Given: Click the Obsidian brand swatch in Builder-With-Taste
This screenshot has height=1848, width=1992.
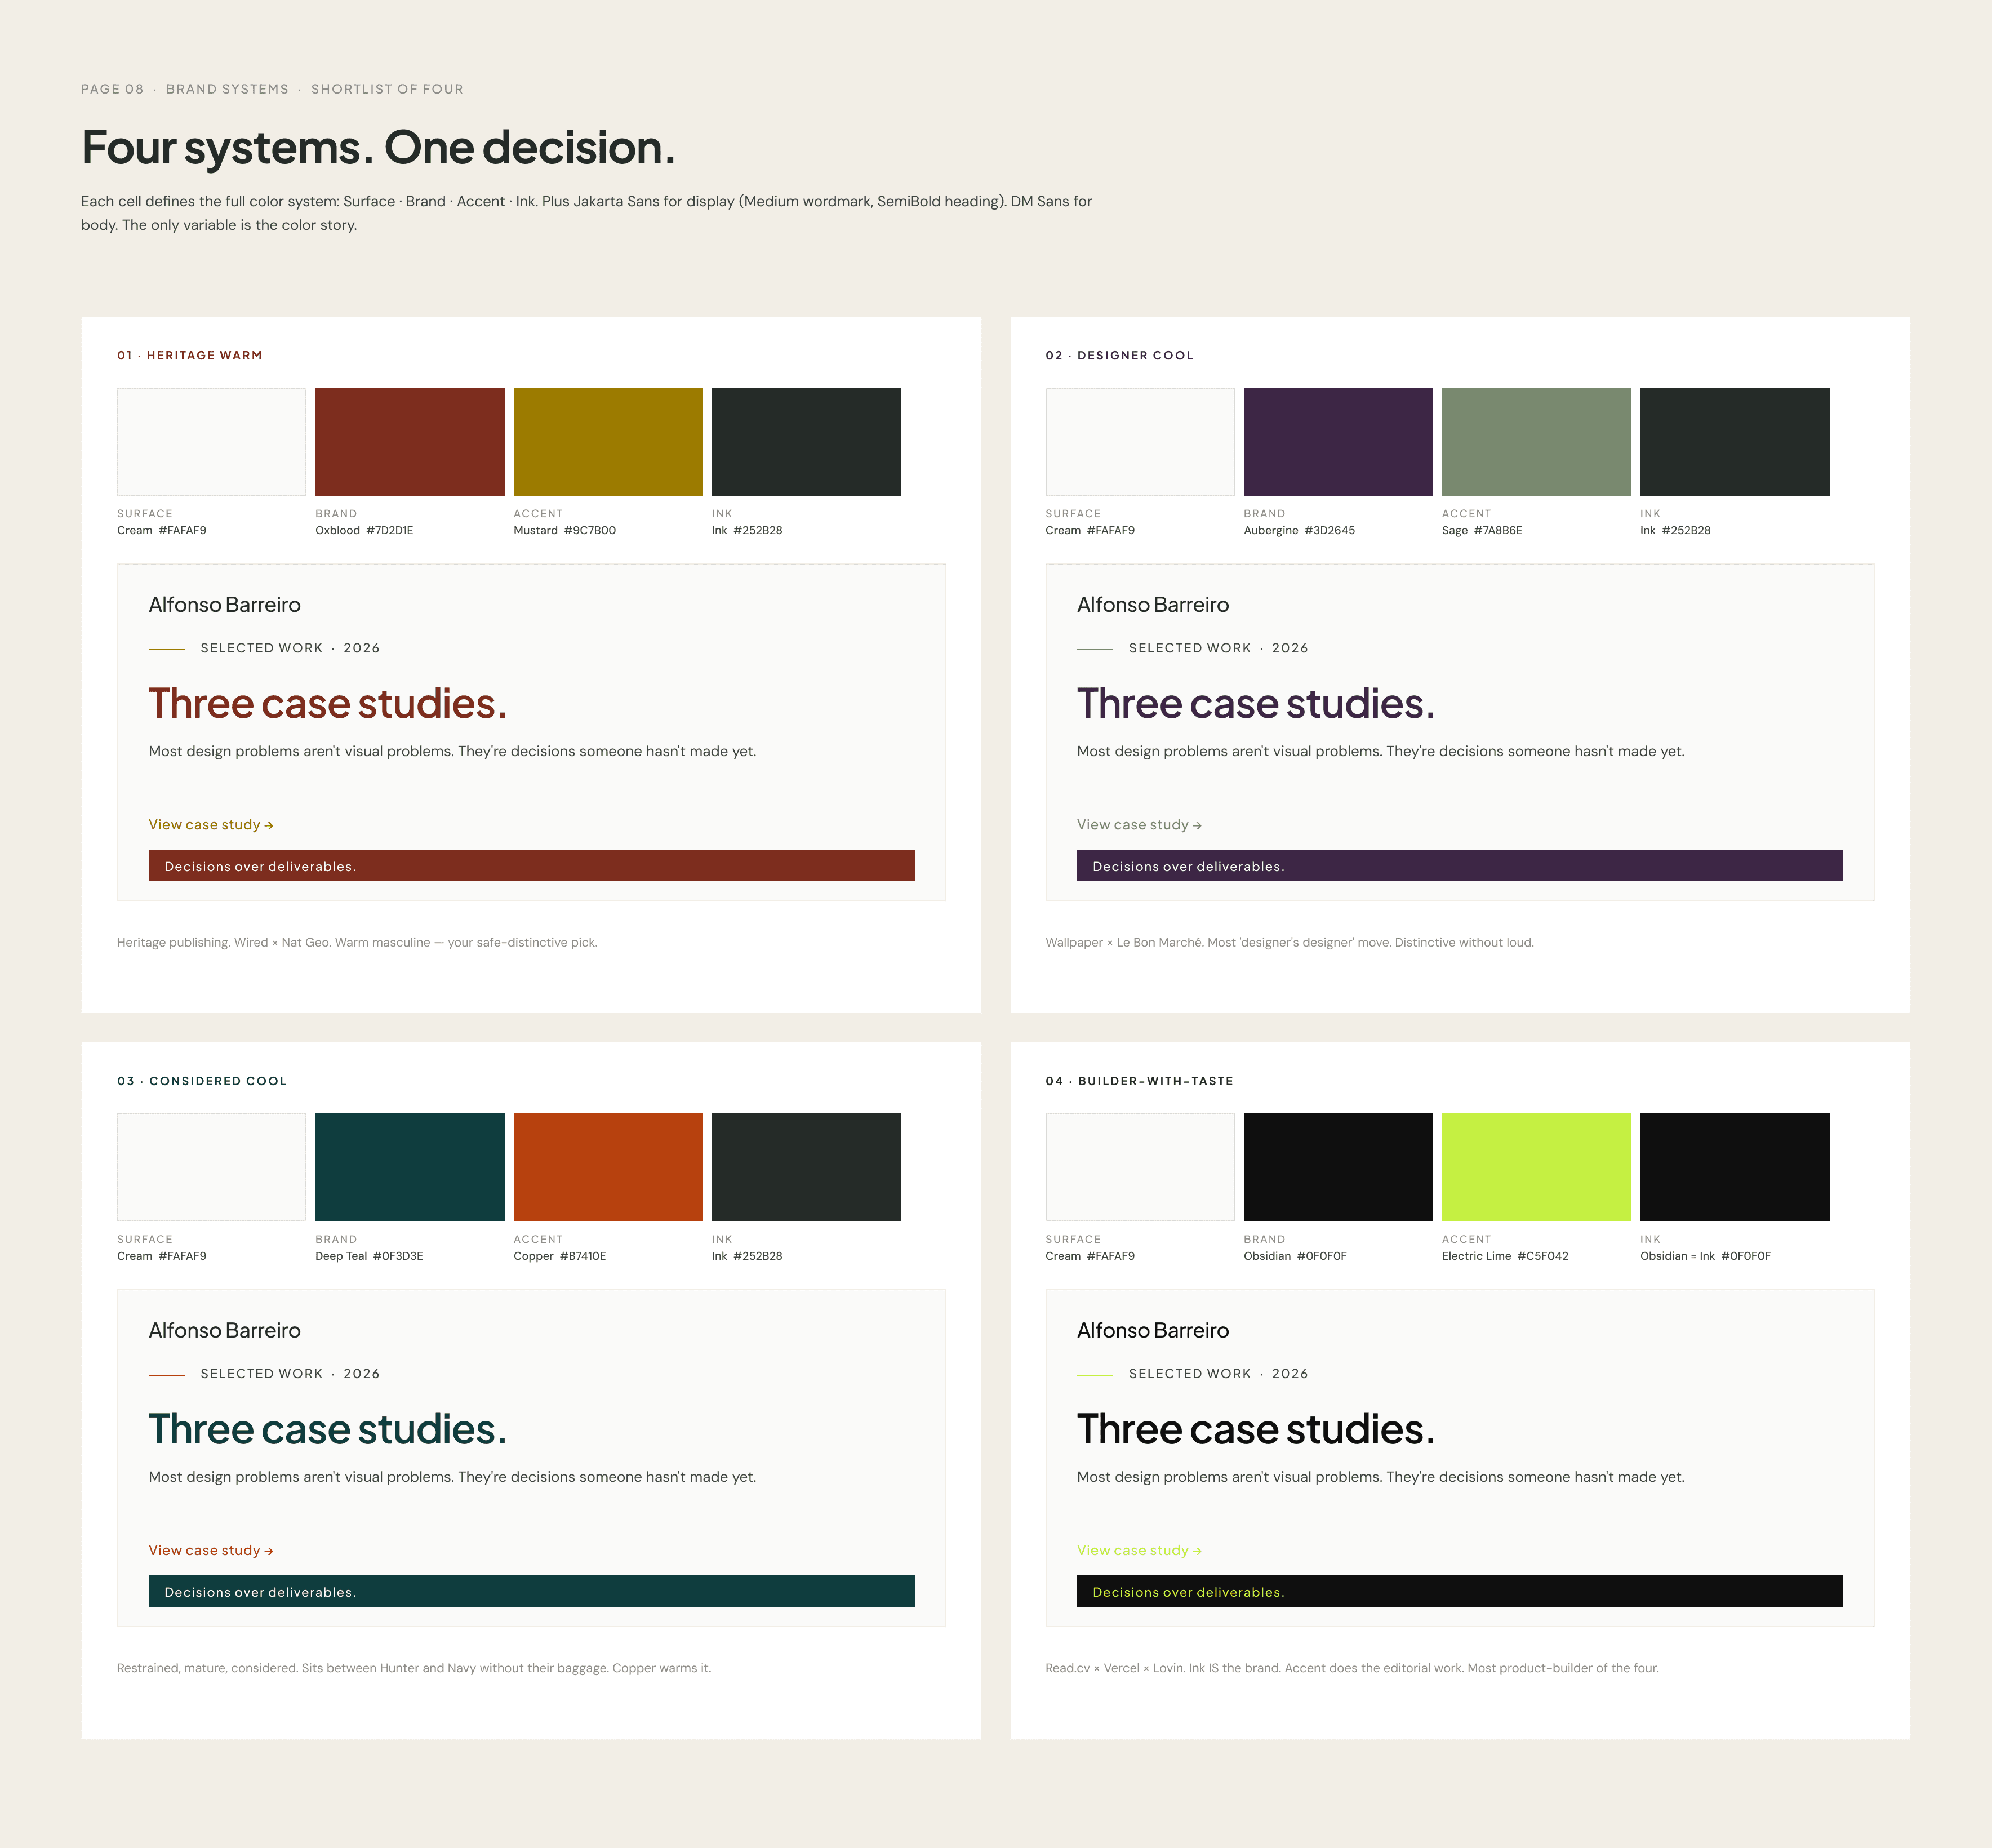Looking at the screenshot, I should point(1338,1167).
